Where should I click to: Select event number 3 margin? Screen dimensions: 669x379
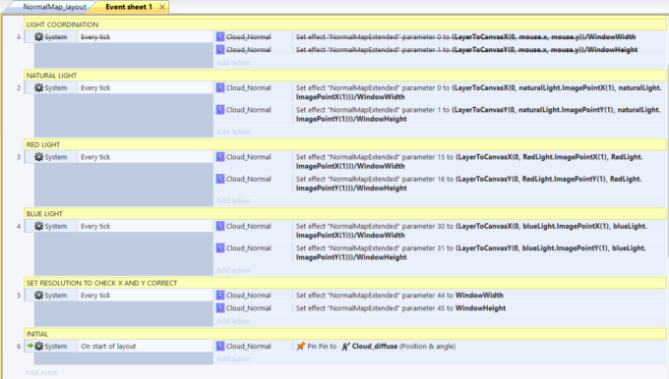click(19, 157)
